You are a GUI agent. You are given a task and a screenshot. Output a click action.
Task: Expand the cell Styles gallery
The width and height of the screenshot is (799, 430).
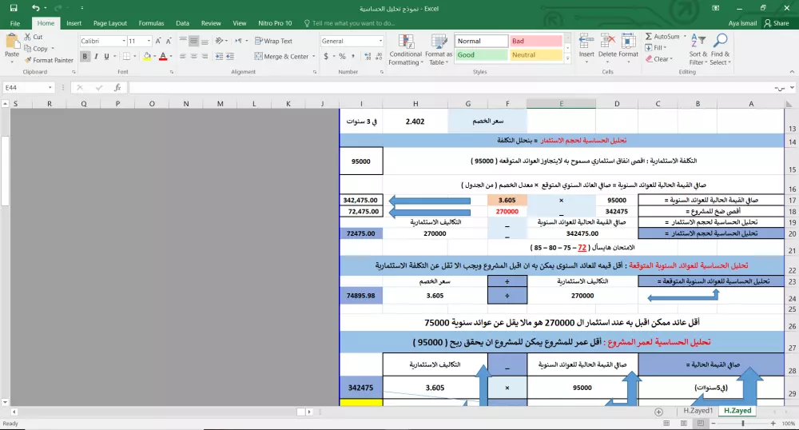567,58
